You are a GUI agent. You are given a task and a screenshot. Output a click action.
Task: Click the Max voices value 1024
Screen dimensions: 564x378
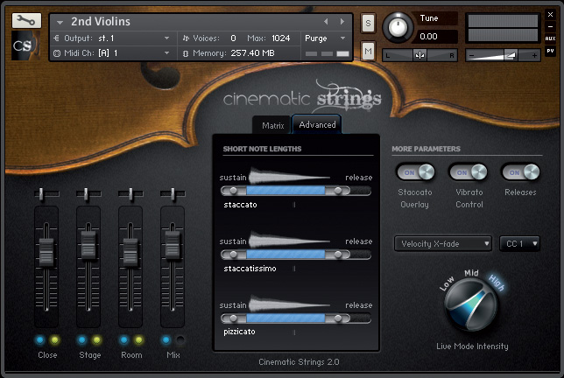280,38
